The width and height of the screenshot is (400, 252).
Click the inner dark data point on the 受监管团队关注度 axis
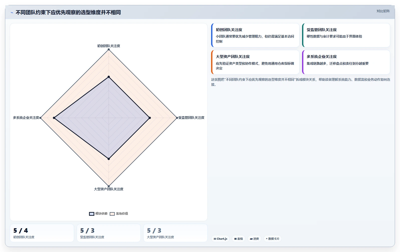coord(150,118)
